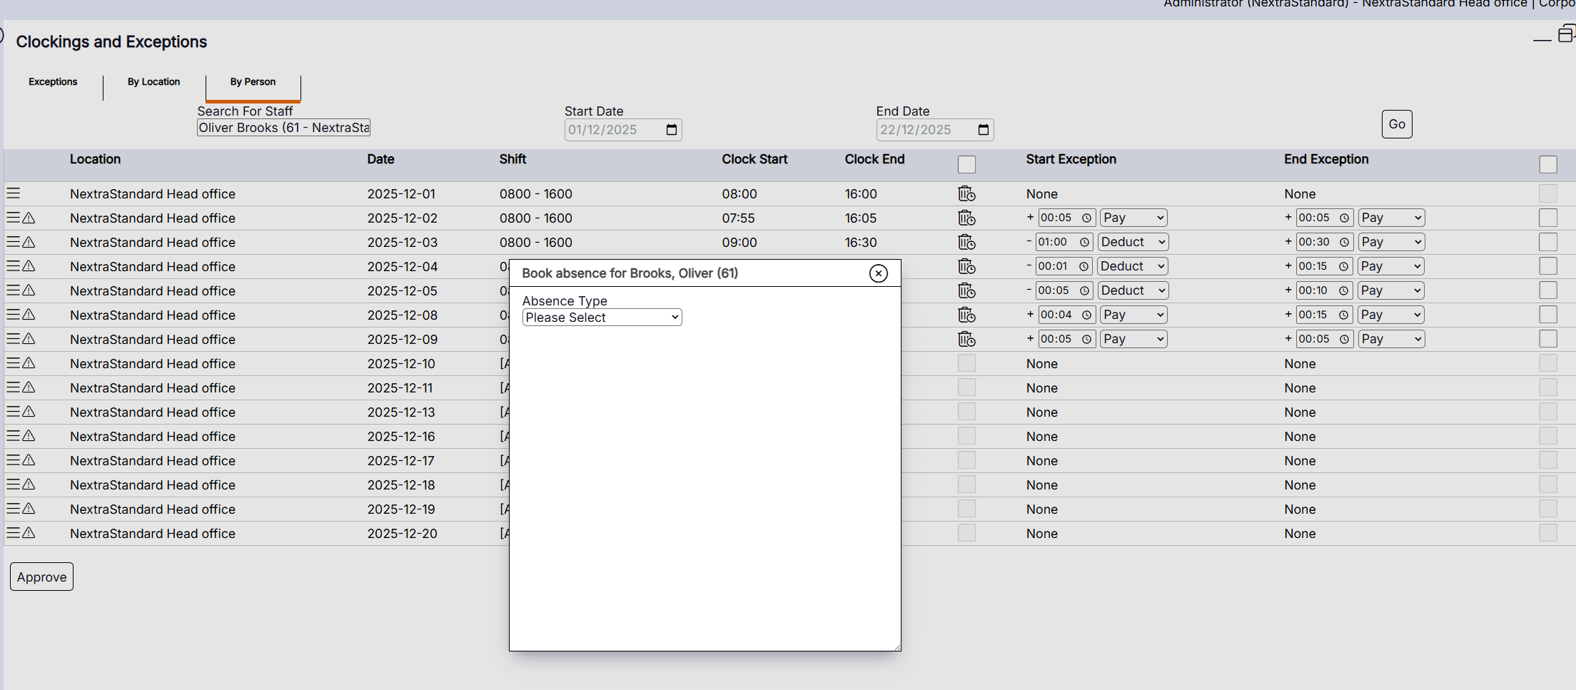The height and width of the screenshot is (690, 1576).
Task: Click the Approve button
Action: (x=41, y=577)
